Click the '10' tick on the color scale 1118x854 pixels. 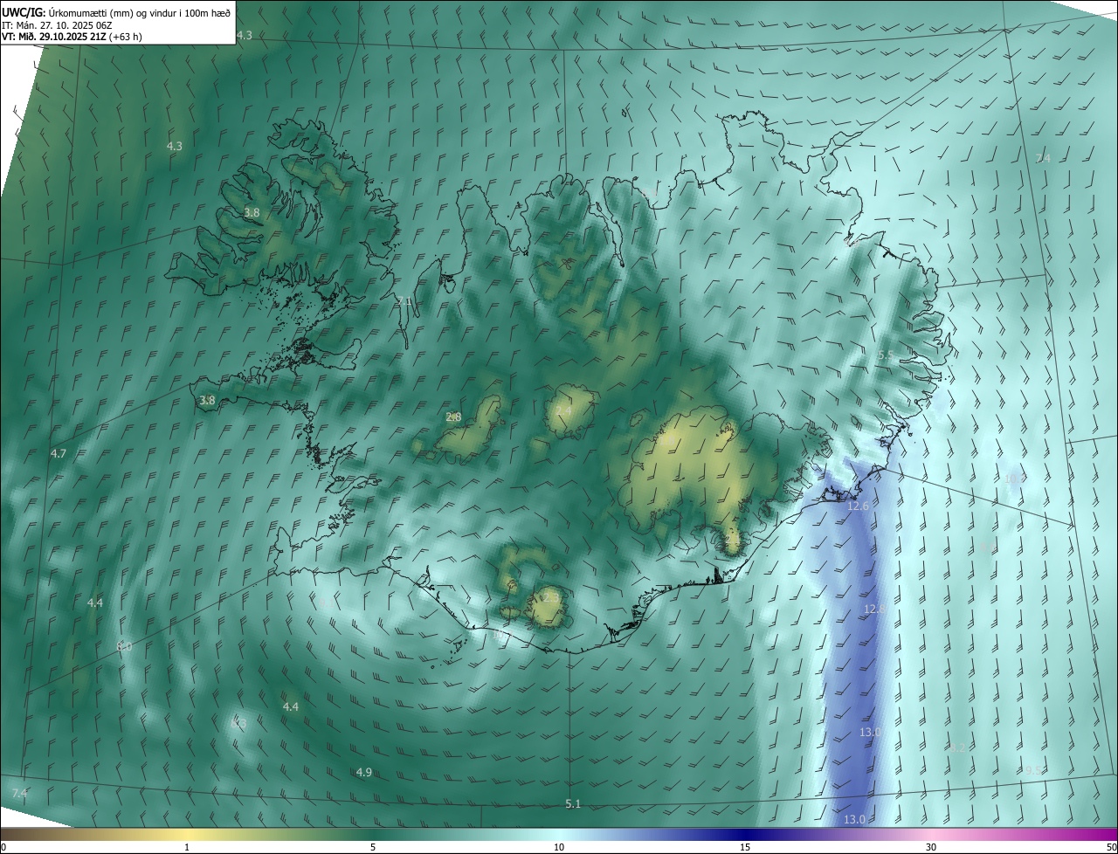click(559, 847)
